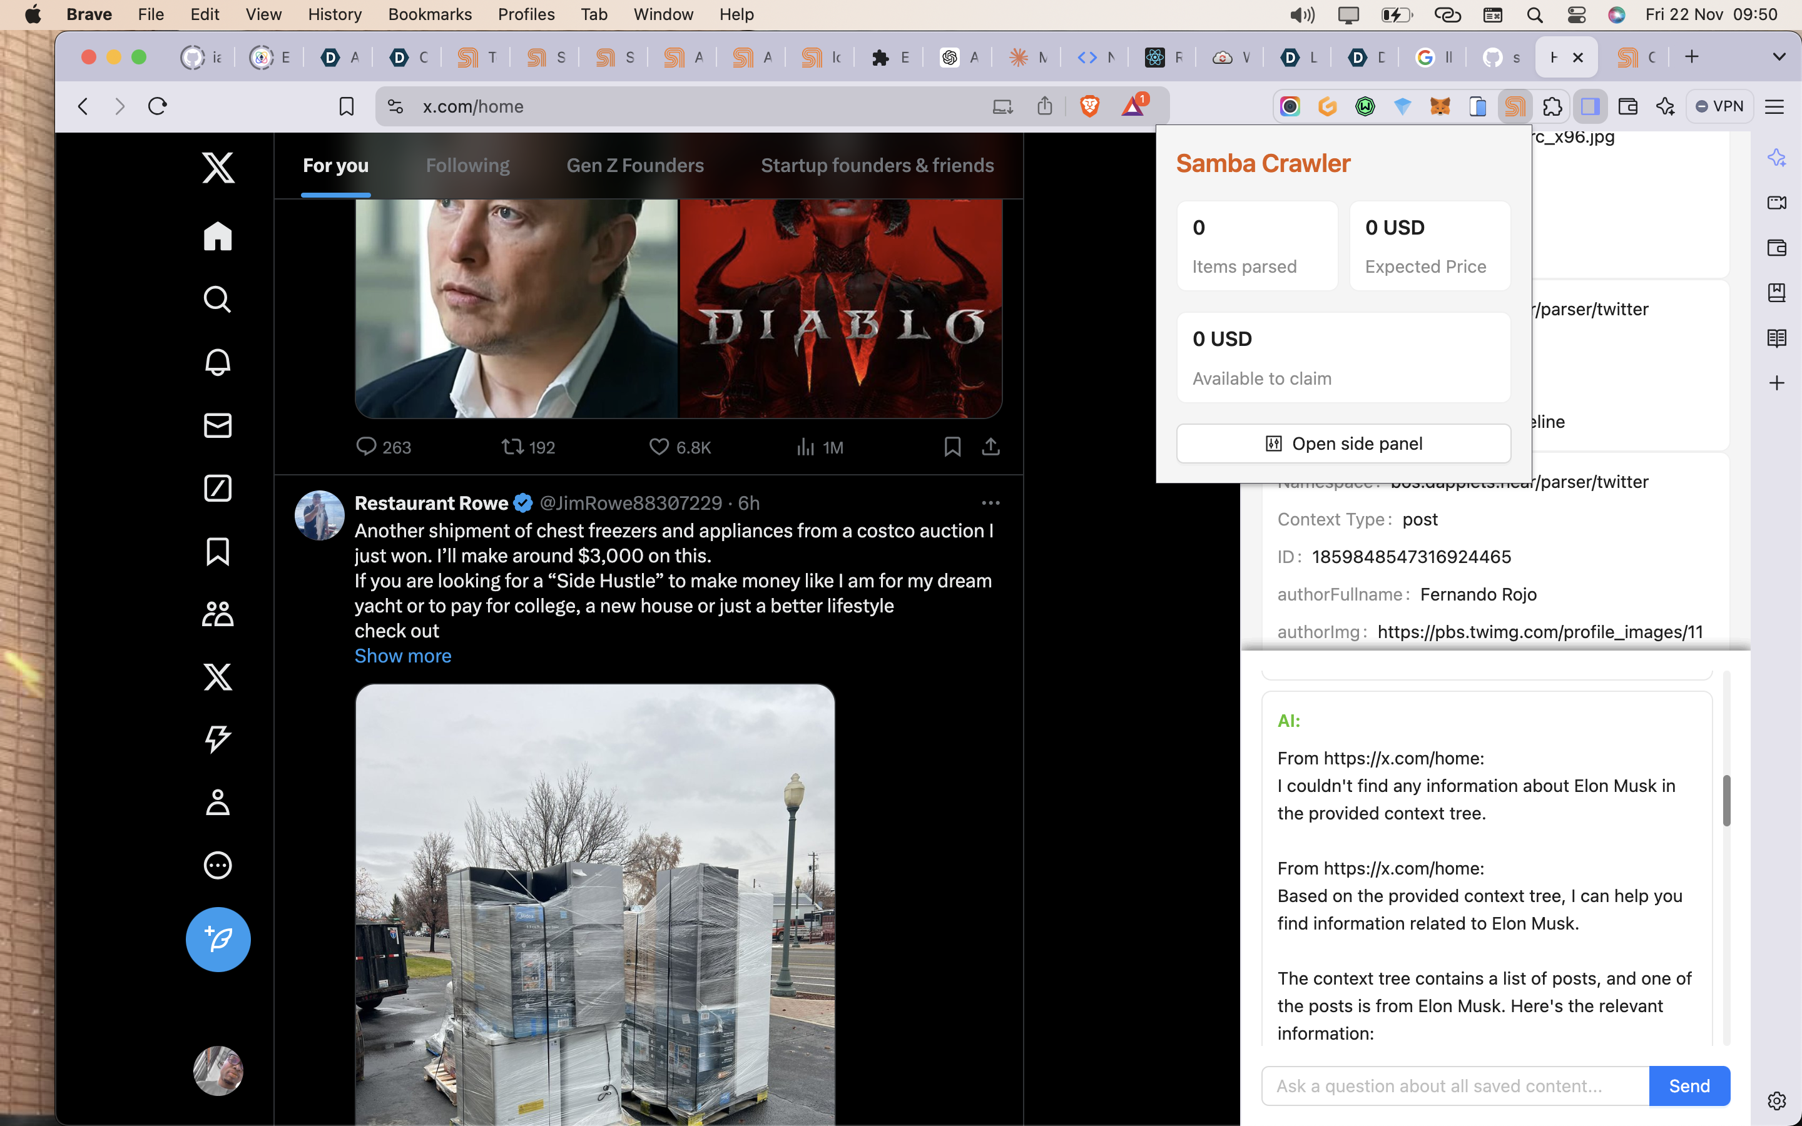Open Brave Shields lion icon
Image resolution: width=1802 pixels, height=1126 pixels.
pos(1089,106)
